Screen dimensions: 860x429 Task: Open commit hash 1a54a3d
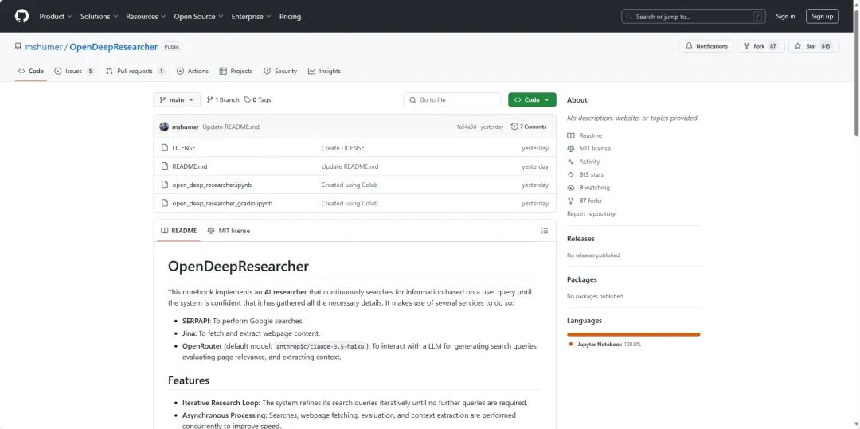[466, 127]
